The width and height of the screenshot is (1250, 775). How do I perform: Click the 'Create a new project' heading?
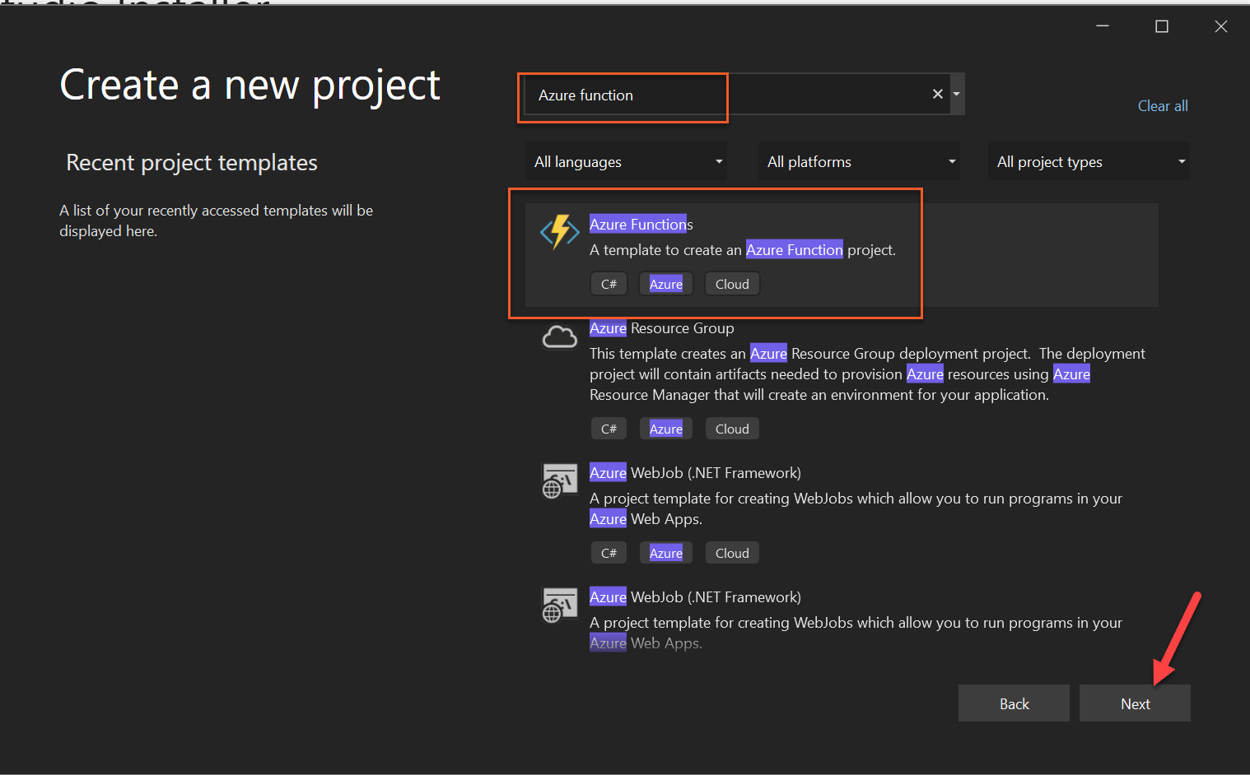(x=250, y=85)
